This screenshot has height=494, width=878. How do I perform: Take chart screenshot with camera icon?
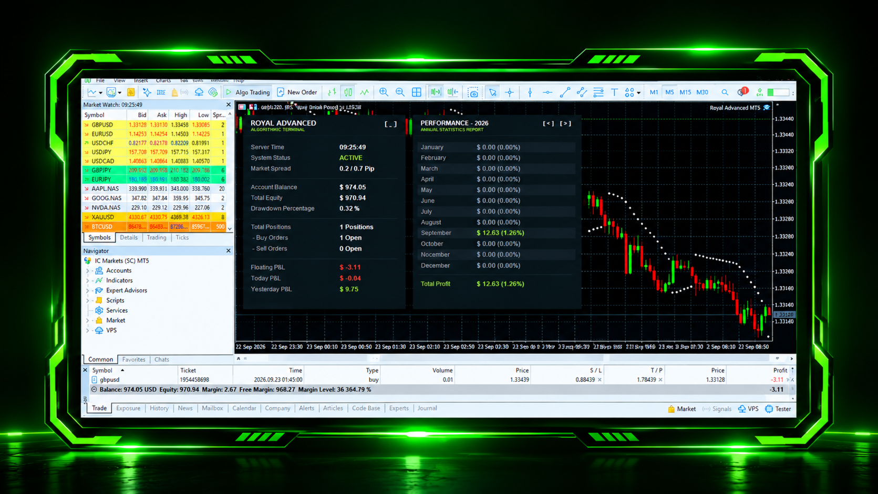(473, 92)
